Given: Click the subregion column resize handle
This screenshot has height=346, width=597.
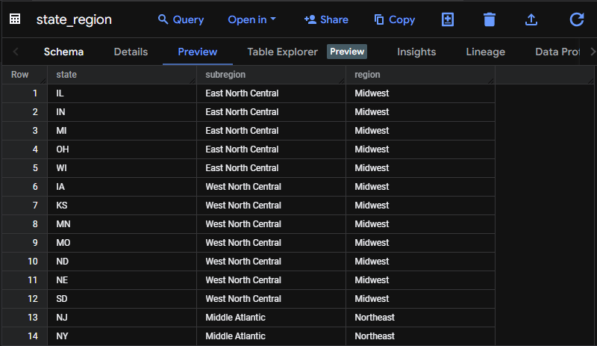Looking at the screenshot, I should click(x=342, y=80).
